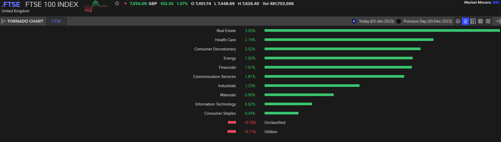Screen dimensions: 501x142
Task: Click the Health Care sector label
Action: click(x=225, y=40)
